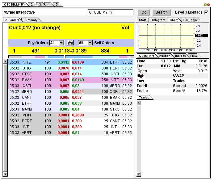Click the order book scroll up arrow
The image size is (214, 180).
click(x=5, y=62)
